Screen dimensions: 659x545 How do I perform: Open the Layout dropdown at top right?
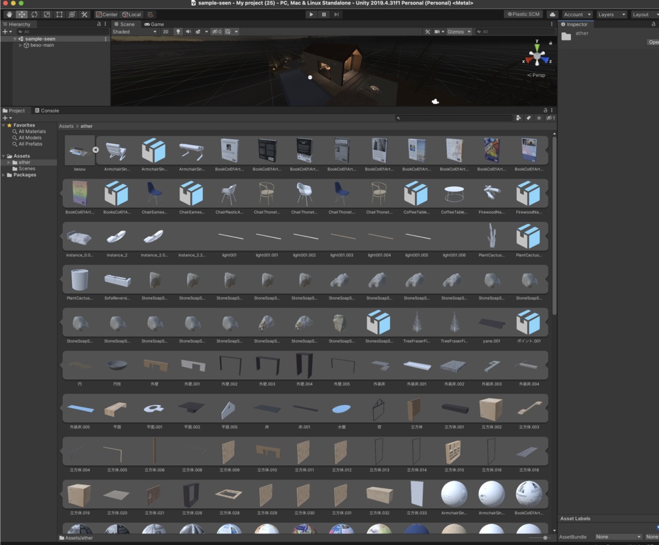[x=644, y=13]
